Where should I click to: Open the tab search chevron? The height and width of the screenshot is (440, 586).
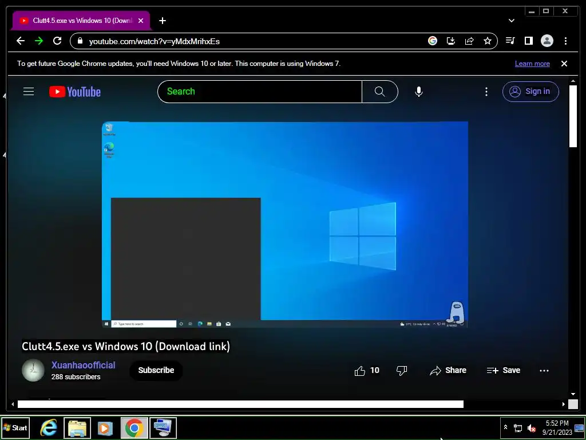pos(512,21)
